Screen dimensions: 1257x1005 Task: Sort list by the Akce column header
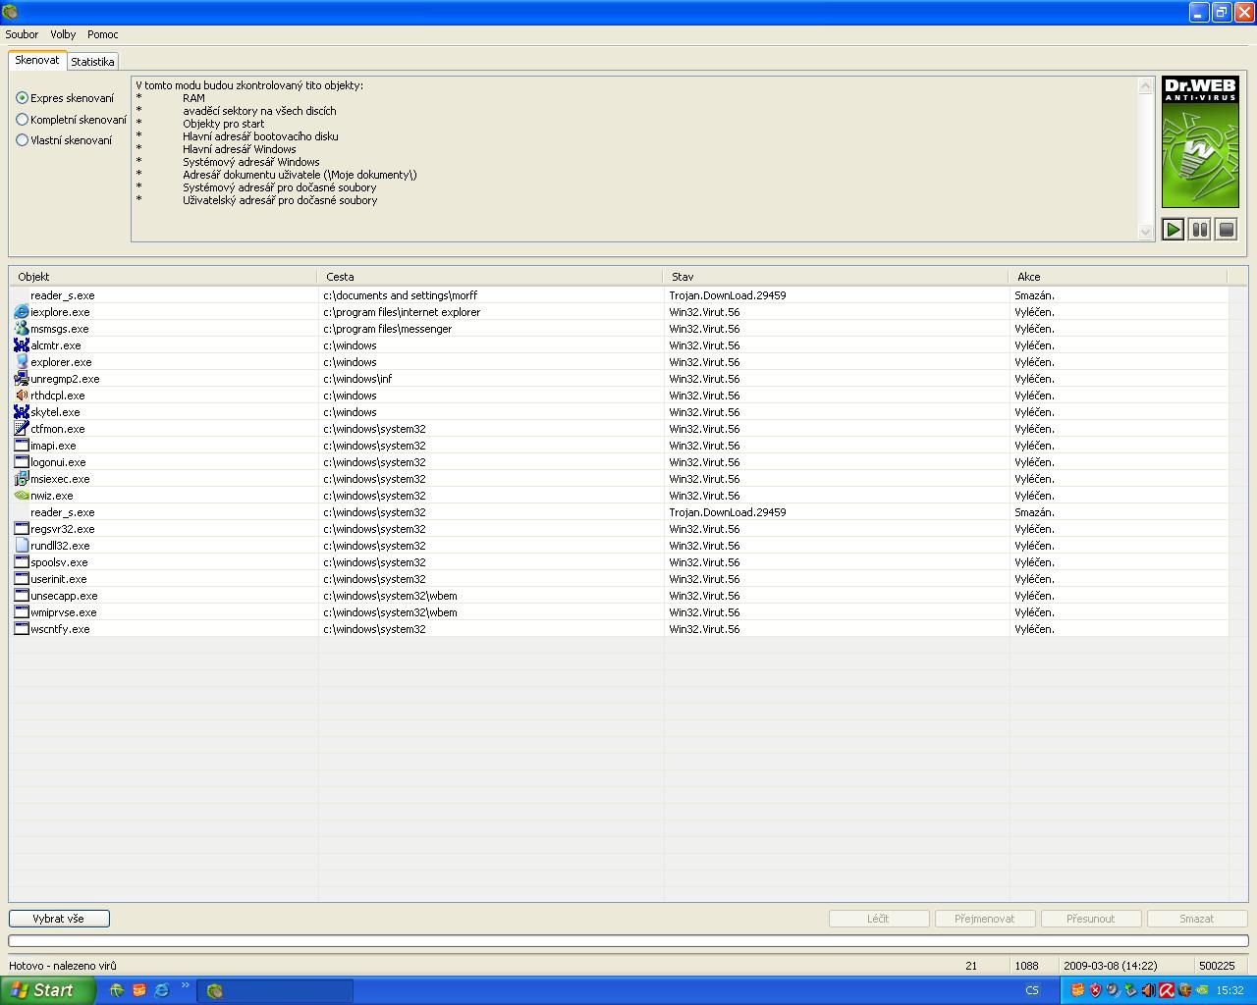click(1119, 277)
